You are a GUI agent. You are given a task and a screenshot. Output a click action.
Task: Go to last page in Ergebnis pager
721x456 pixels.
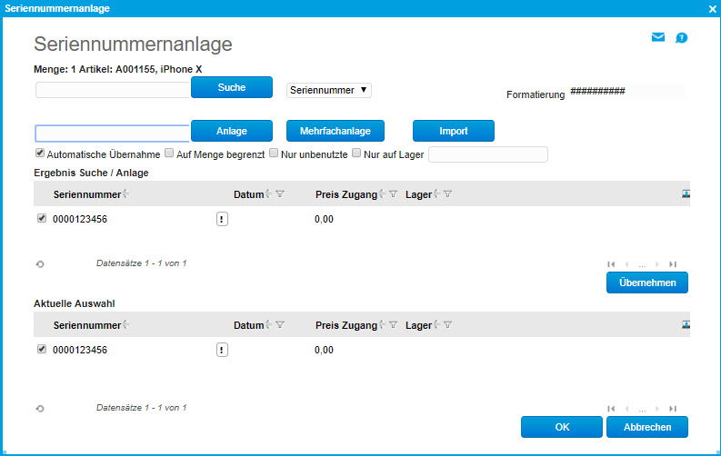pos(673,264)
